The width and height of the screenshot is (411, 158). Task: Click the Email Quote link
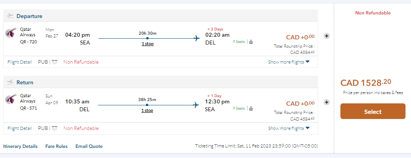tap(89, 146)
